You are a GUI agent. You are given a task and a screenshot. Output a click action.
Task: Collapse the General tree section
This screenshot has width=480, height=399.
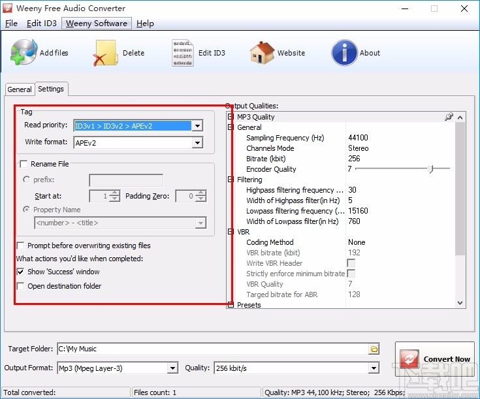coord(231,127)
